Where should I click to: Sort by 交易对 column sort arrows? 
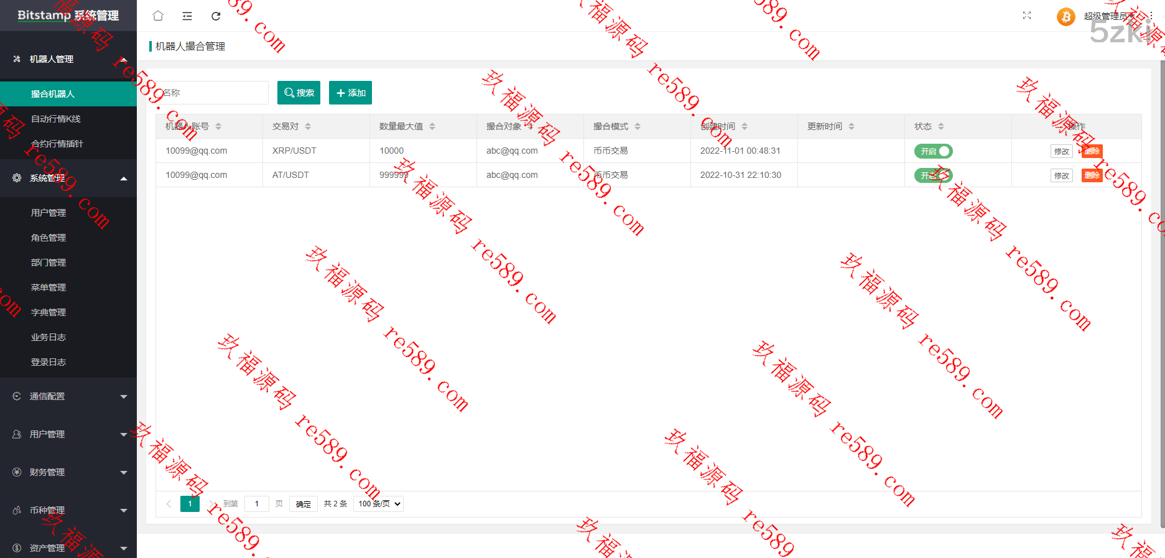point(308,126)
